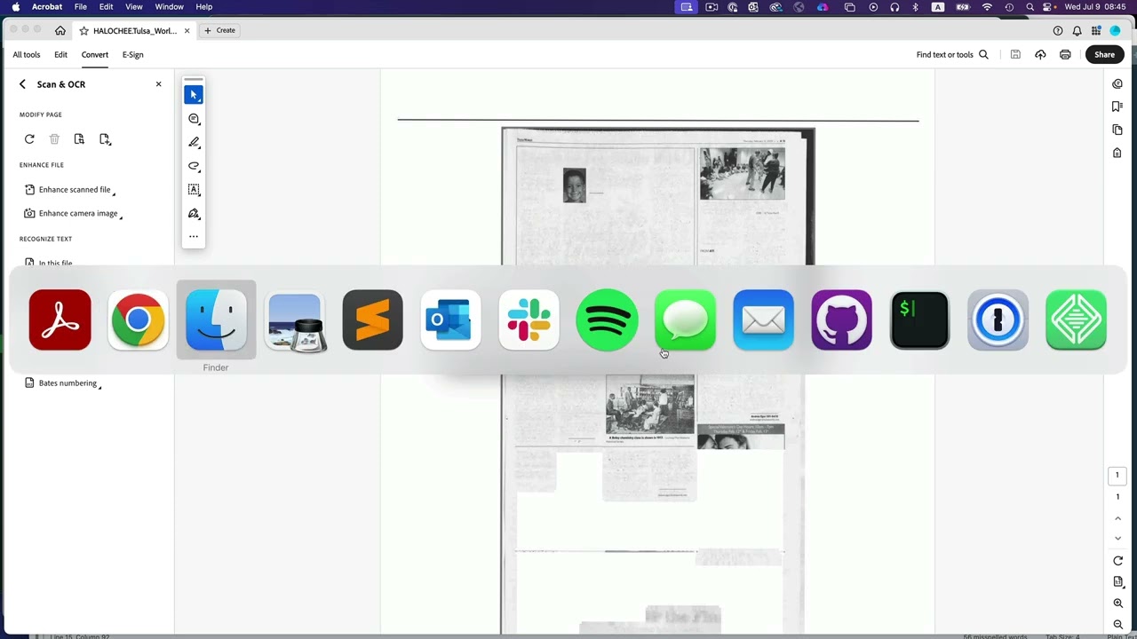Click the Share button
Image resolution: width=1137 pixels, height=639 pixels.
(1104, 55)
